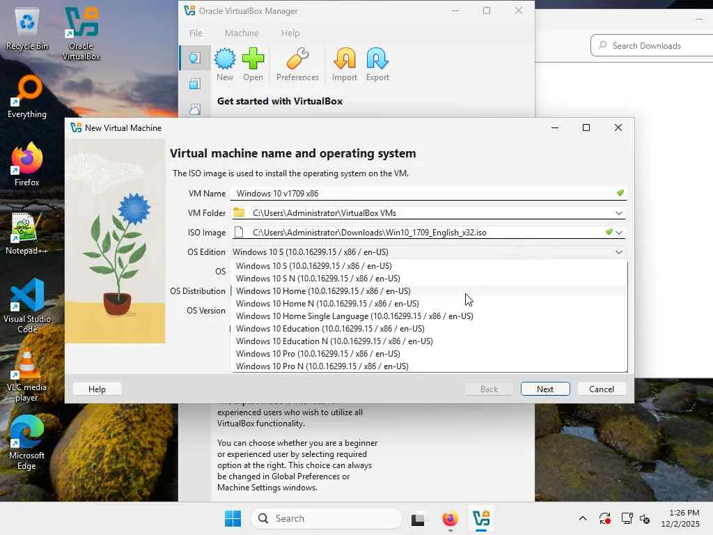Image resolution: width=713 pixels, height=535 pixels.
Task: Select Firefox desktop shortcut
Action: tap(27, 164)
